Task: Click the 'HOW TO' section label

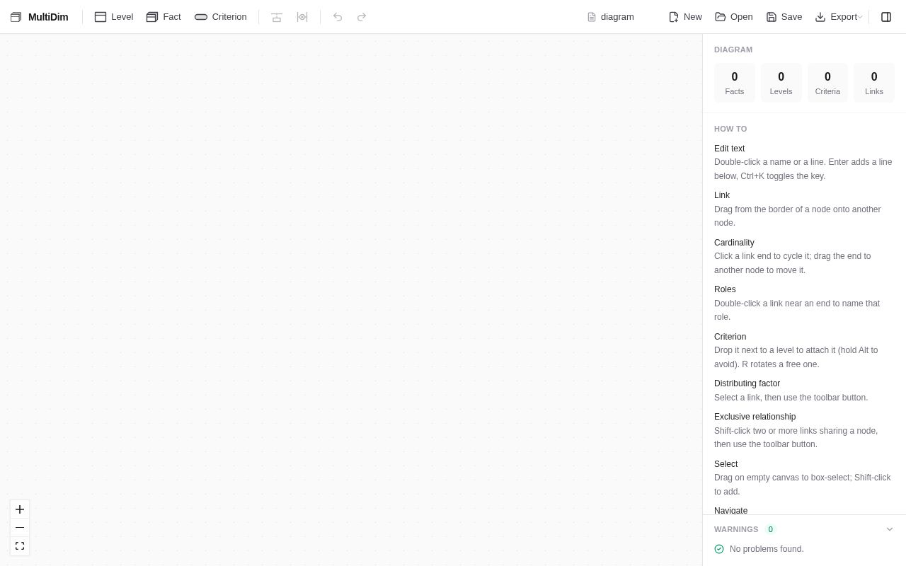Action: pos(730,129)
